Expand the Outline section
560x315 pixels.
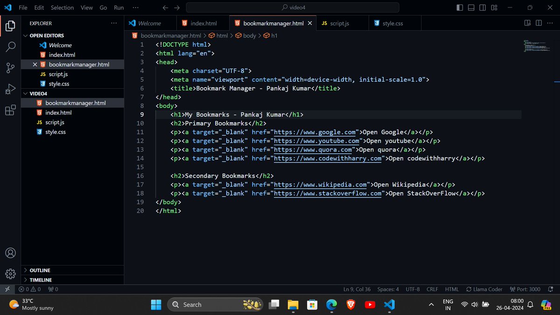[72, 270]
